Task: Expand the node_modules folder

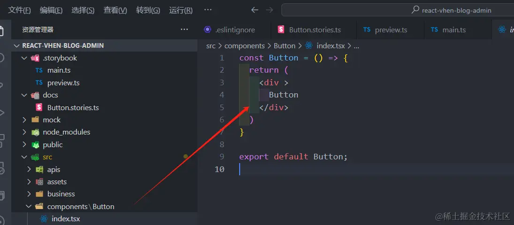Action: (104, 132)
